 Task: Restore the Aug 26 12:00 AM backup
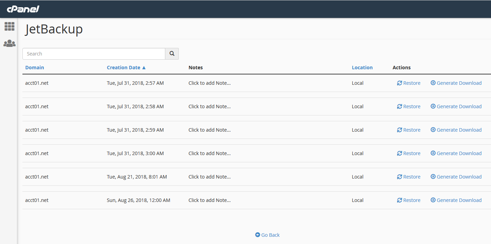(409, 200)
